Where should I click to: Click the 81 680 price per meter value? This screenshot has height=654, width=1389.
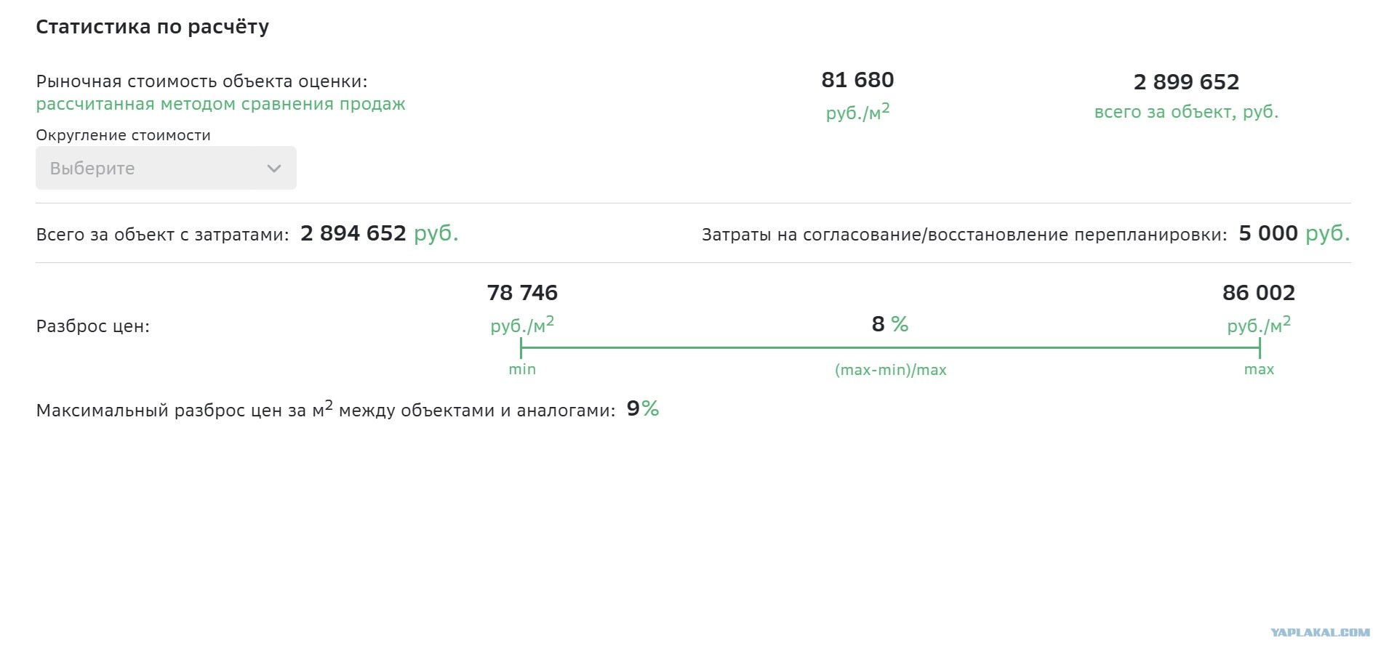pos(857,80)
